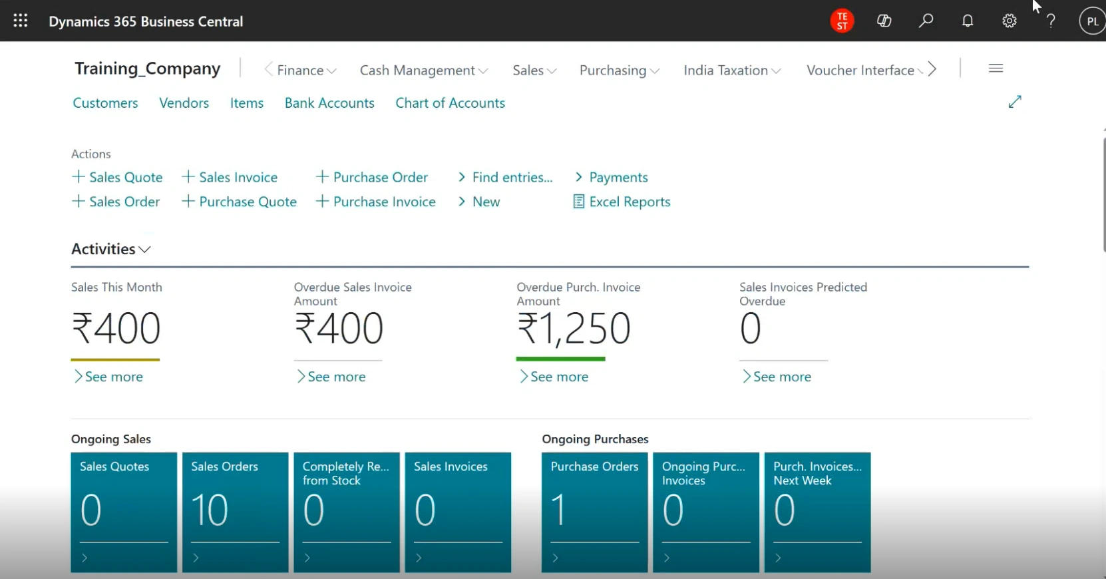See more under Overdue Sales Invoice Amount

(x=331, y=377)
